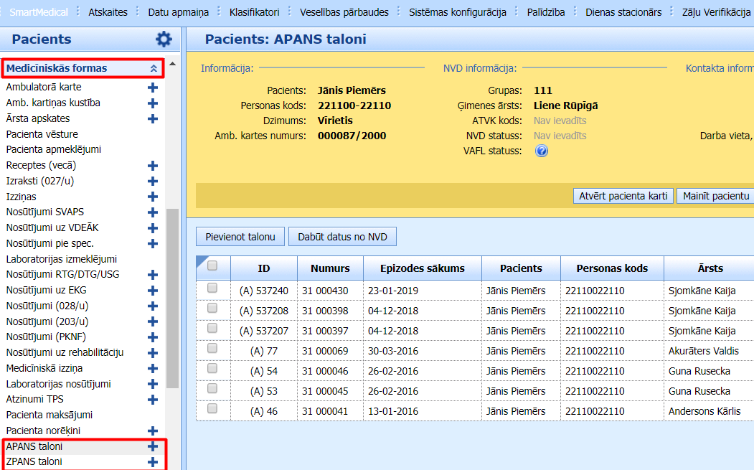This screenshot has height=470, width=754.
Task: Toggle the select-all checkbox in table header
Action: [x=212, y=265]
